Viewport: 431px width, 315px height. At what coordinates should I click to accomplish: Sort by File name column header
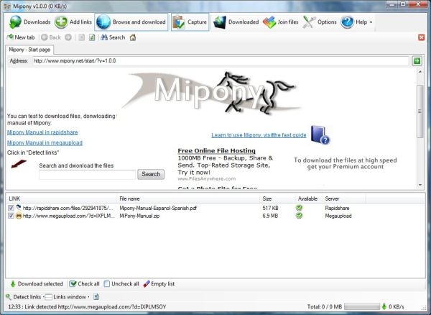[x=188, y=198]
